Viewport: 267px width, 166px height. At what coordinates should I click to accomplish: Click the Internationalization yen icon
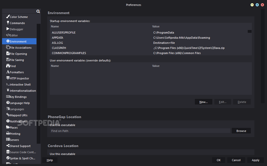coord(8,90)
